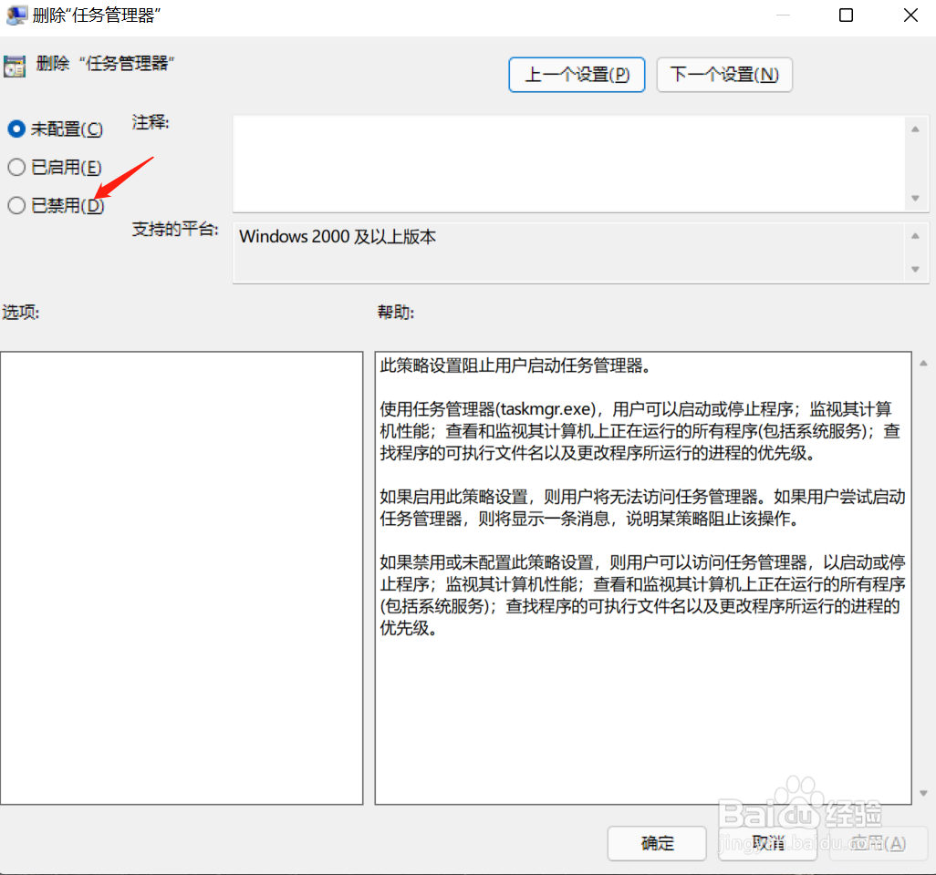Click supported platform box scroll up arrow
936x875 pixels.
point(915,236)
